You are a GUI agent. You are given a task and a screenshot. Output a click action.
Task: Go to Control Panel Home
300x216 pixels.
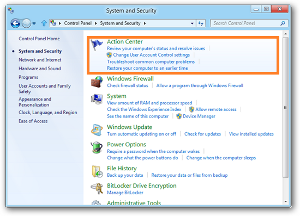(39, 39)
